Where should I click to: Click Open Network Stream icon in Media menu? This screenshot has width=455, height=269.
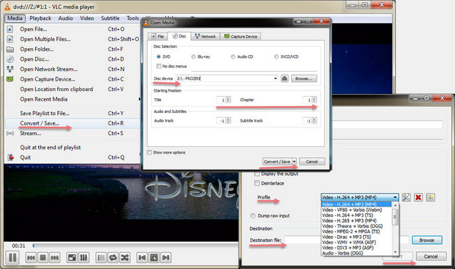pyautogui.click(x=10, y=69)
